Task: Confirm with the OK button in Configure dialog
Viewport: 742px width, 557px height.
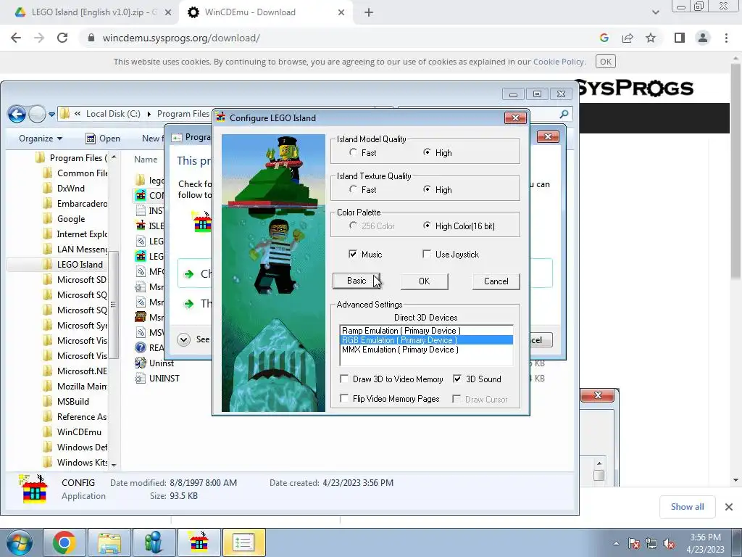Action: [x=425, y=281]
